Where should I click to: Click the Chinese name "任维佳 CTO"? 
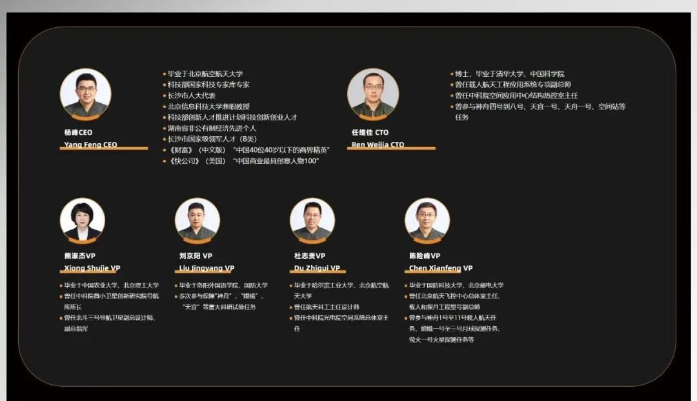[x=370, y=132]
